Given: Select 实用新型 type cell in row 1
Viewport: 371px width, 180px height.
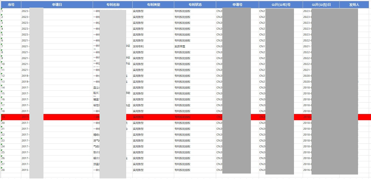Looking at the screenshot, I should (x=153, y=11).
